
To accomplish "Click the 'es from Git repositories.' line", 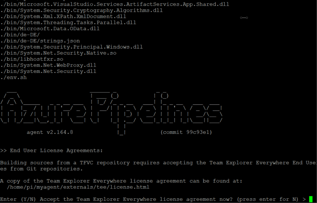I will [41, 169].
